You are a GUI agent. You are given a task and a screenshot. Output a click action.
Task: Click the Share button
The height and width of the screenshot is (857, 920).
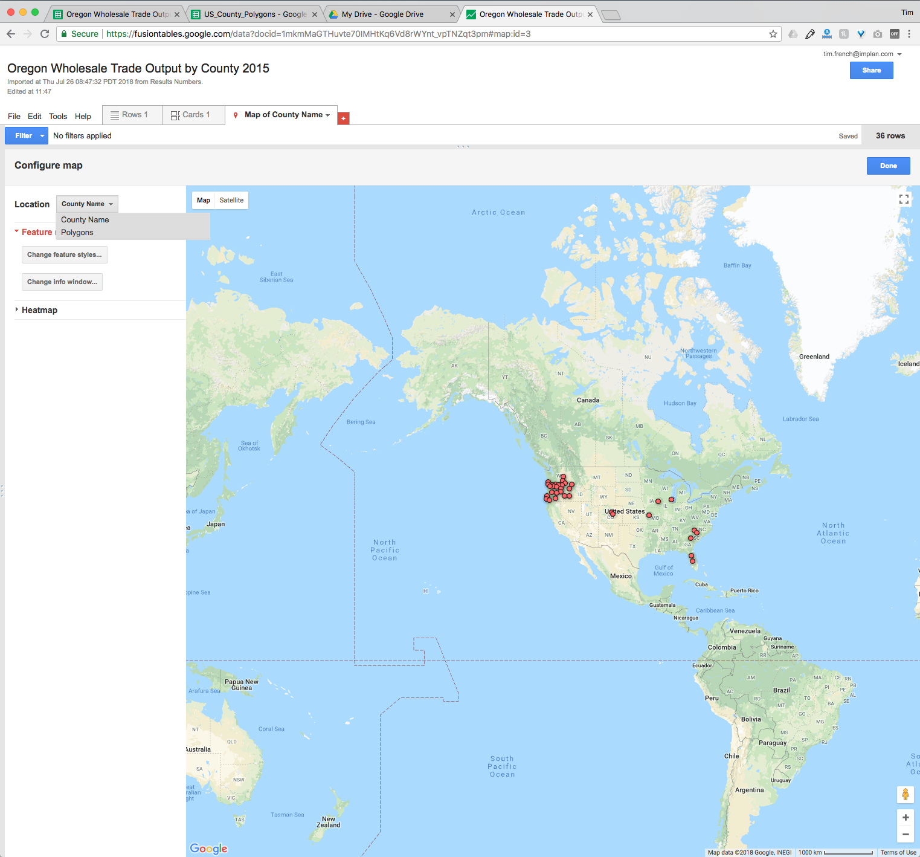click(872, 71)
